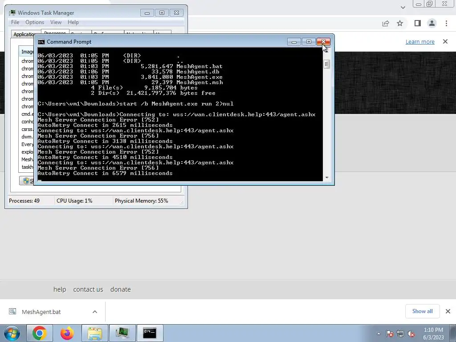This screenshot has width=456, height=342.
Task: Select the explorer process row
Action: 27,152
